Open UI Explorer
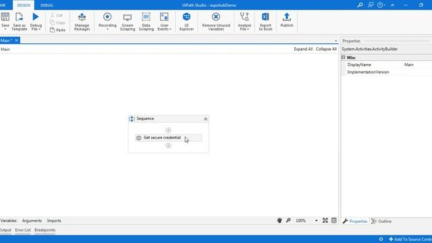Screen dimensions: 432x243 click(186, 21)
